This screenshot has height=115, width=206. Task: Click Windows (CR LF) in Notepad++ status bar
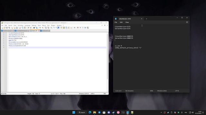pyautogui.click(x=84, y=94)
